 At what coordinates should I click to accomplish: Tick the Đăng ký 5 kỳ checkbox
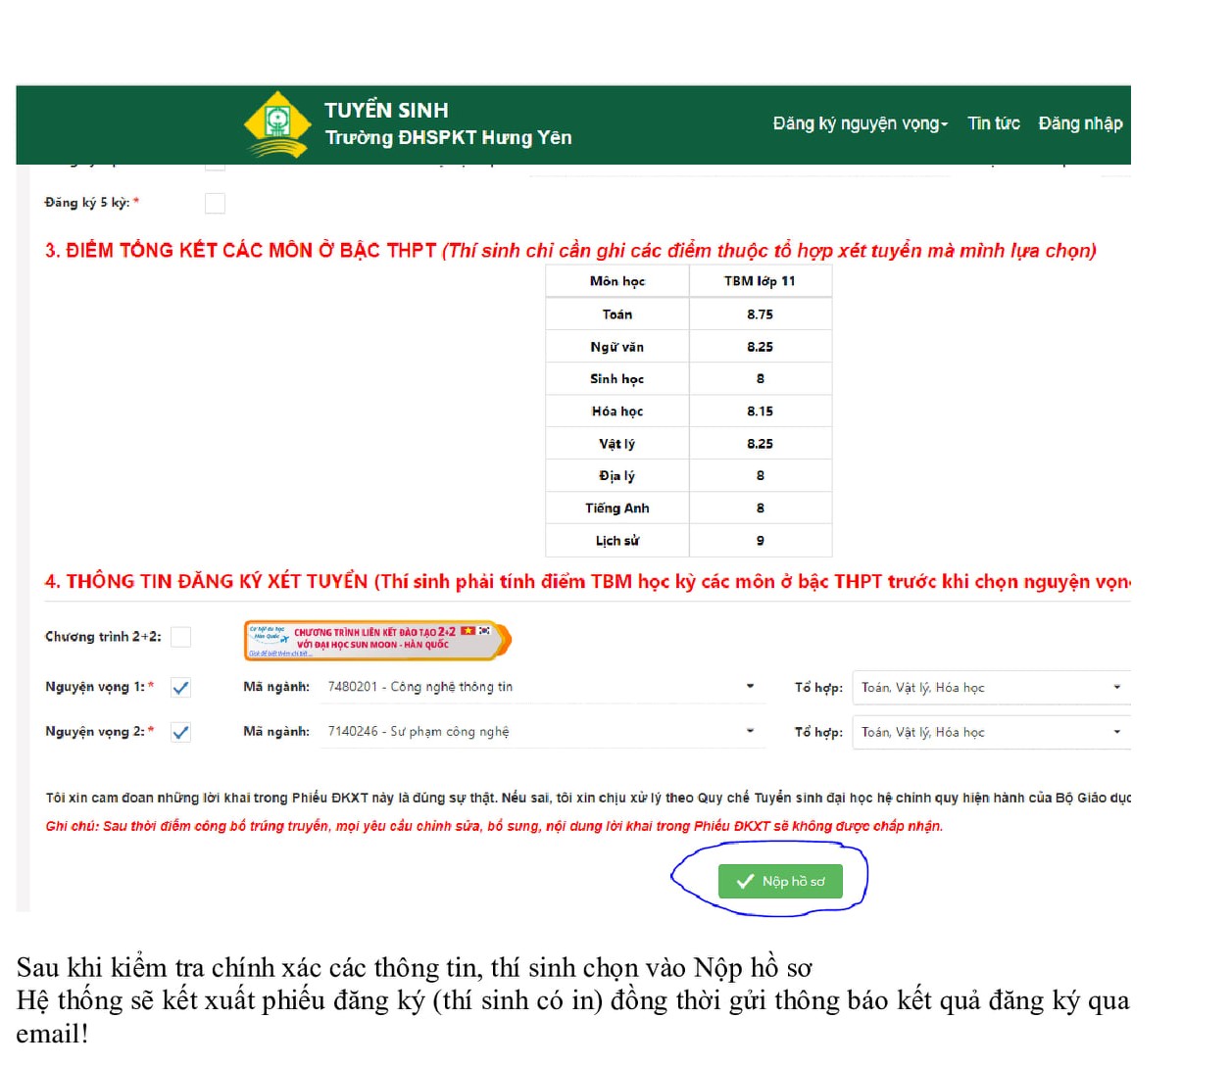pos(215,203)
